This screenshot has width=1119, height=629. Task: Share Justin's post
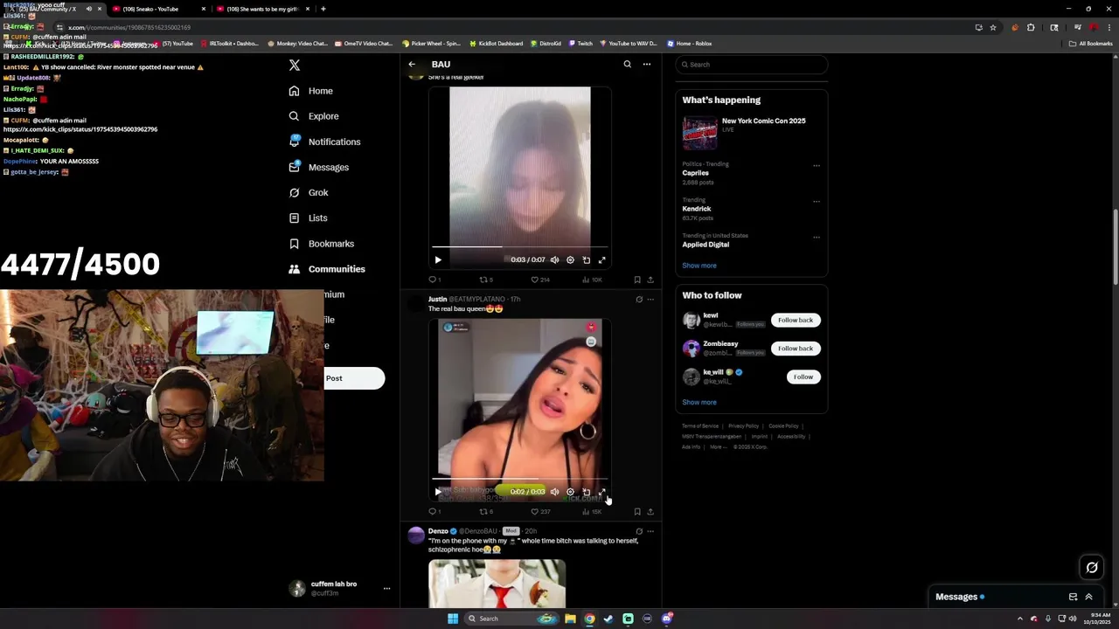(x=650, y=512)
